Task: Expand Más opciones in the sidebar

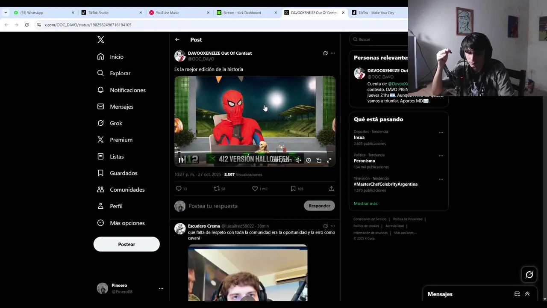Action: pos(121,223)
